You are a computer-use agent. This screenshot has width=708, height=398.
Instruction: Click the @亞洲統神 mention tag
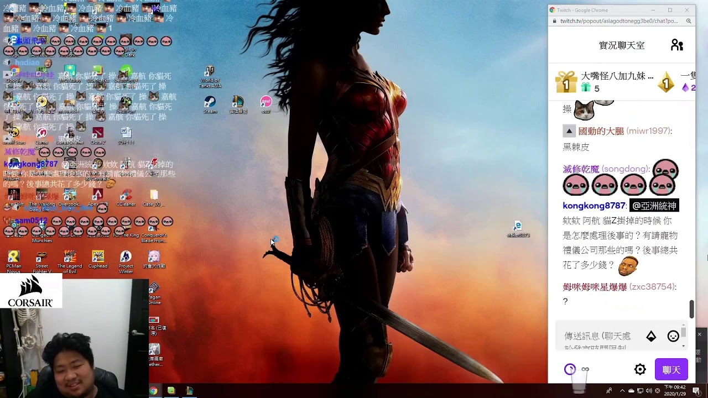(x=654, y=206)
